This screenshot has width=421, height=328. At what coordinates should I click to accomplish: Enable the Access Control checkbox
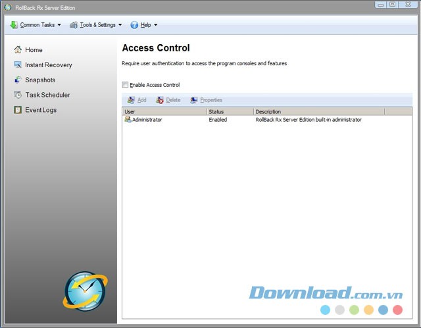126,85
